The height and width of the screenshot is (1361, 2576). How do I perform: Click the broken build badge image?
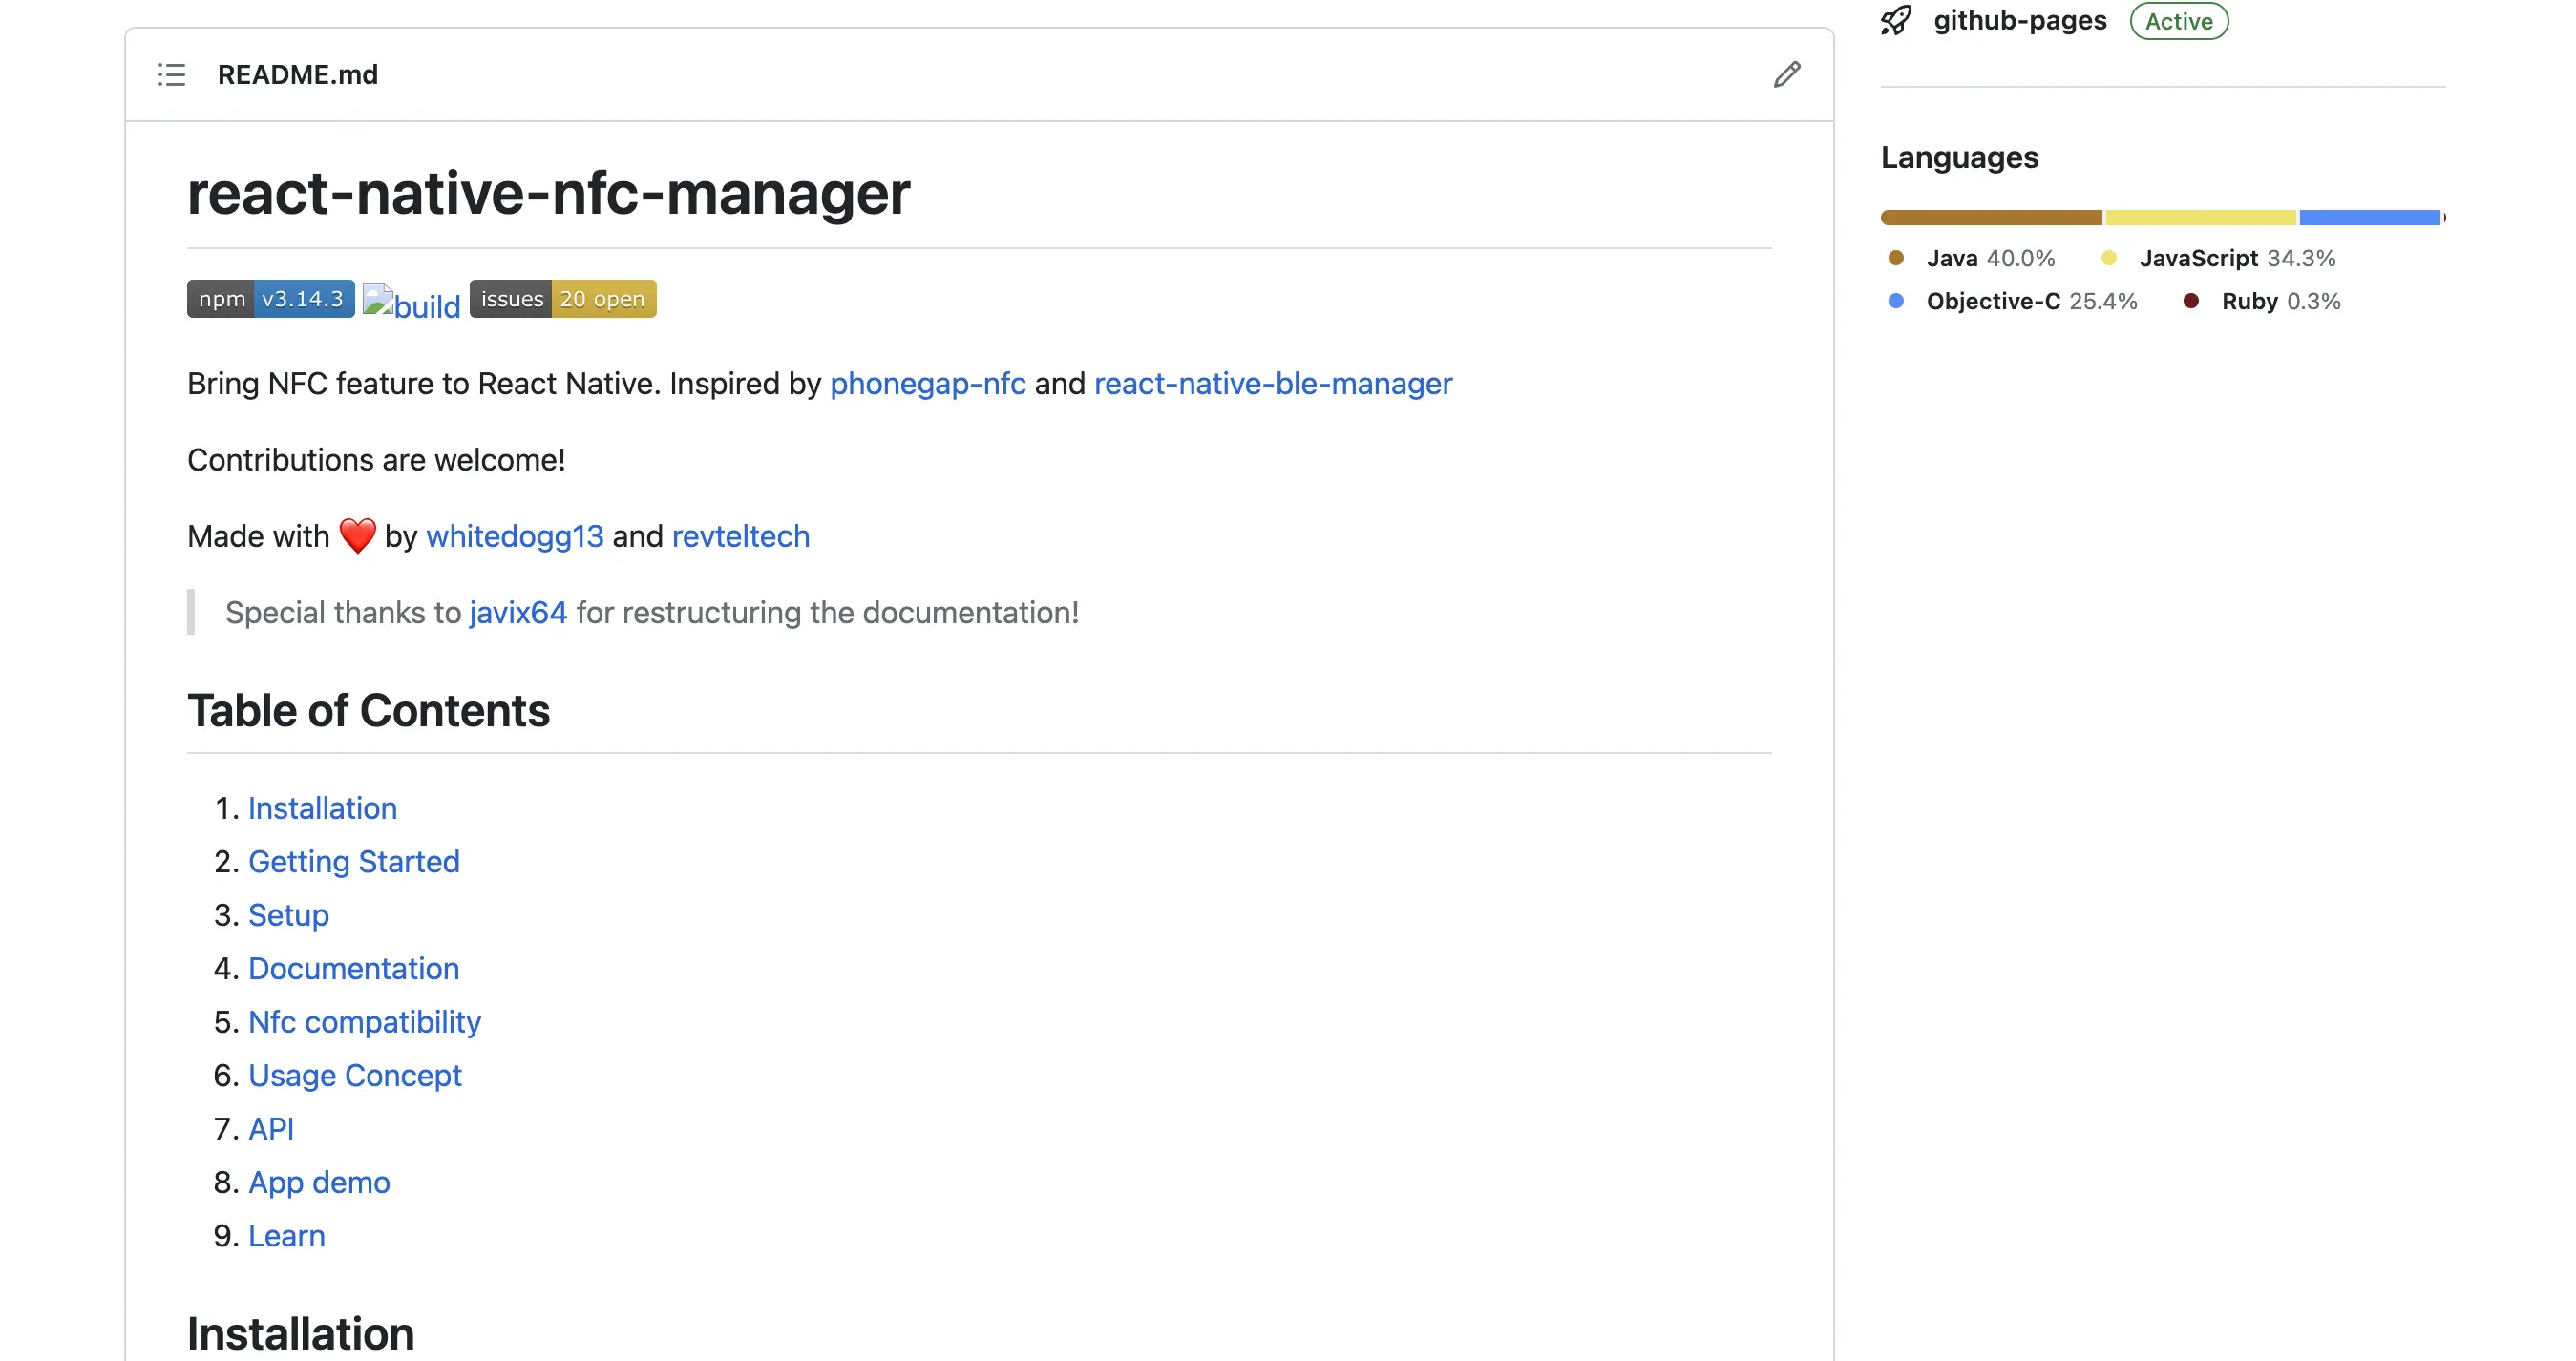pyautogui.click(x=411, y=303)
